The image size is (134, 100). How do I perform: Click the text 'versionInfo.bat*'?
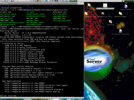coord(62,20)
